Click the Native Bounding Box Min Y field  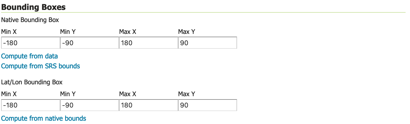(89, 43)
